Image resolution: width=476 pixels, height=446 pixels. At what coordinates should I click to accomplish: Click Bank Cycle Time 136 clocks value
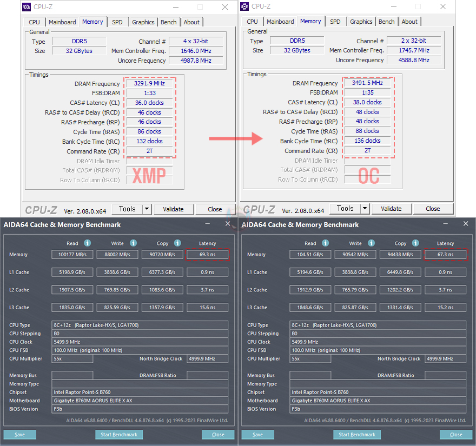coord(367,141)
